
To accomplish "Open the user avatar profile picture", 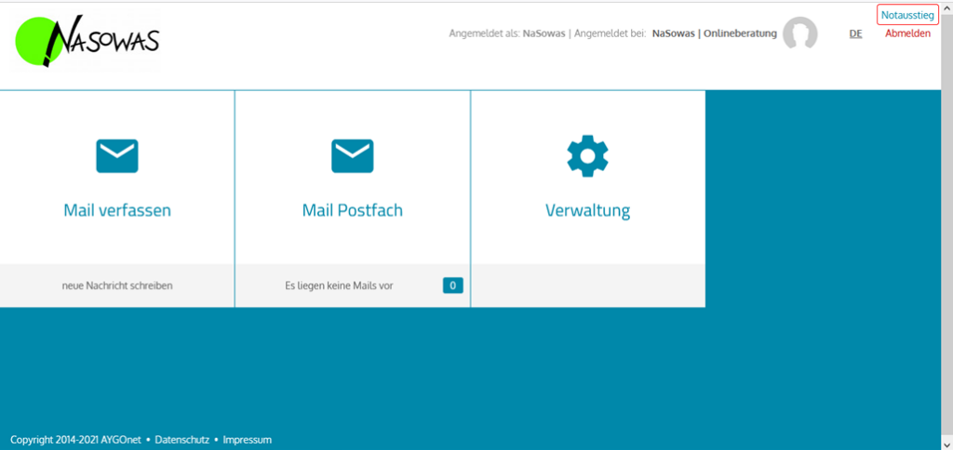I will [799, 34].
